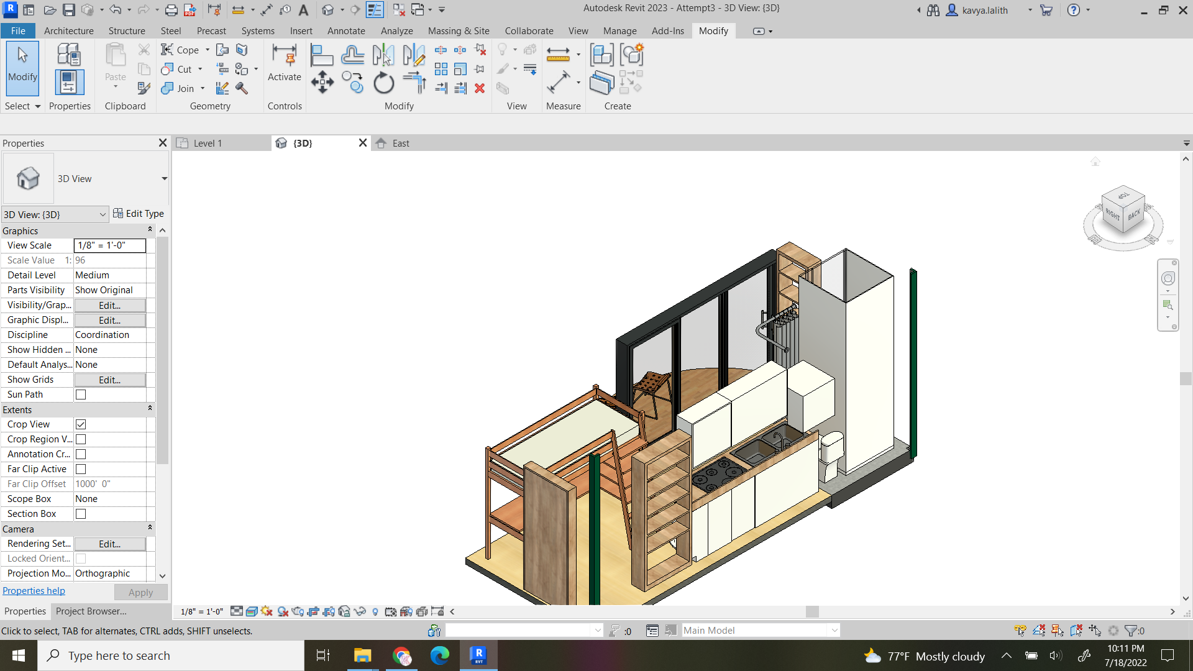Viewport: 1193px width, 671px height.
Task: Enable the Section Box checkbox
Action: (x=81, y=513)
